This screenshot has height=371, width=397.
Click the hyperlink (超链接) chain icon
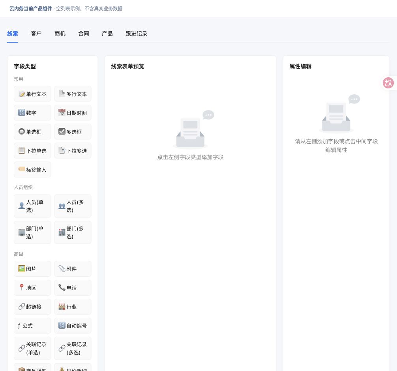[x=22, y=306]
